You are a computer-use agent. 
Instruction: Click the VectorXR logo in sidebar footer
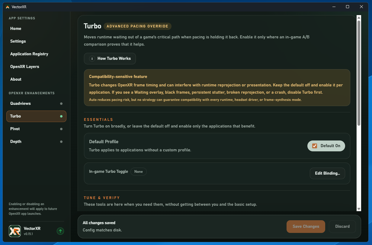15,231
